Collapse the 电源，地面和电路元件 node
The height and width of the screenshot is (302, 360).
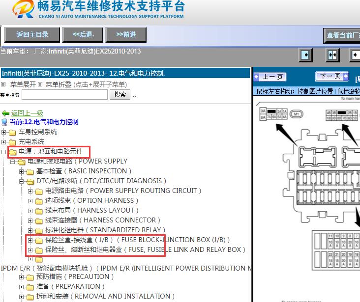[3, 152]
